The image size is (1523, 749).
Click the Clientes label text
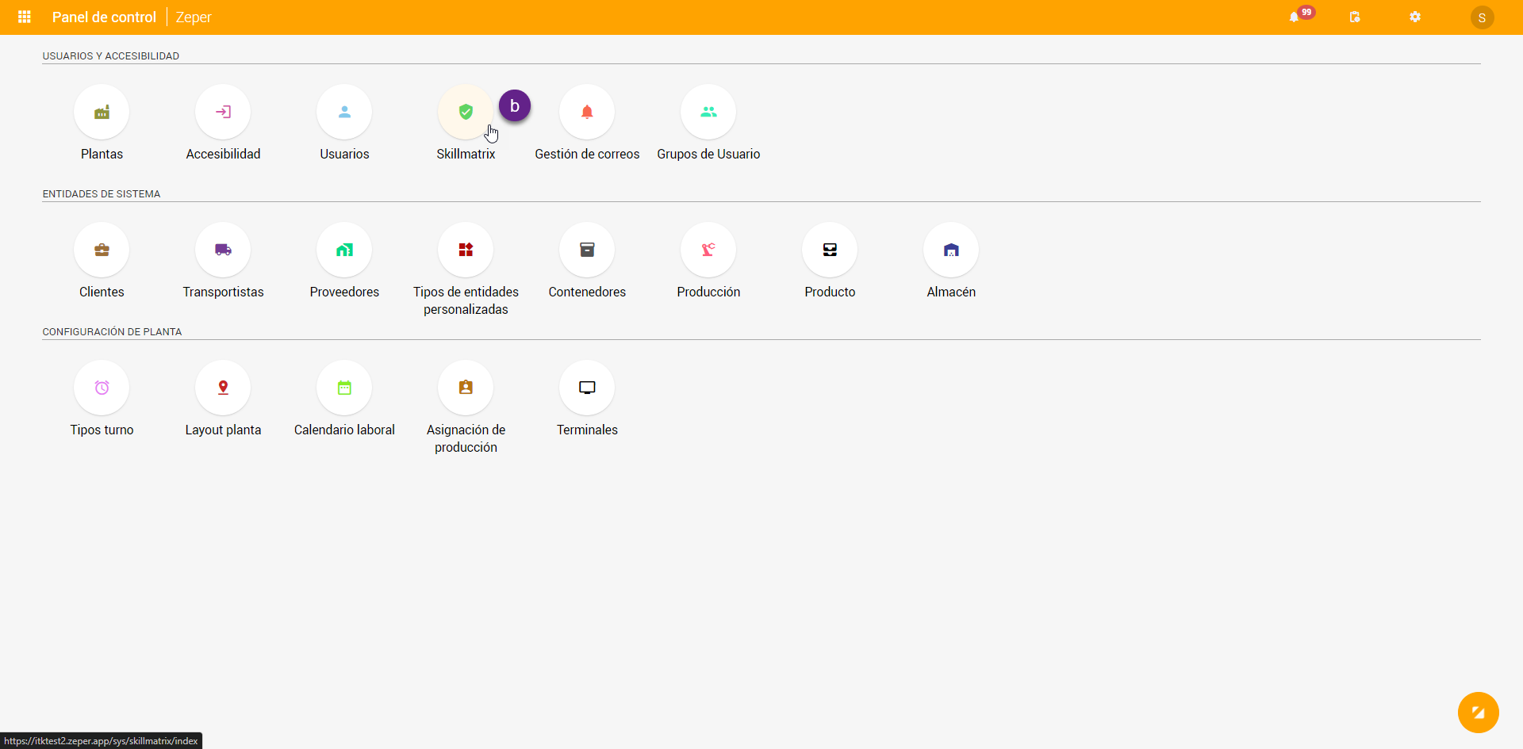pyautogui.click(x=102, y=292)
